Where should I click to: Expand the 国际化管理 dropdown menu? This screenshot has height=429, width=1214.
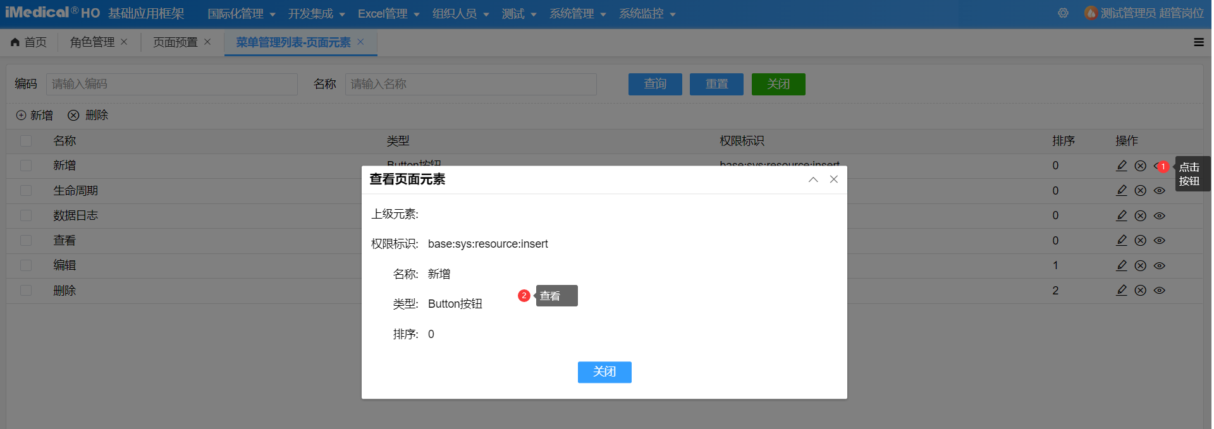click(x=242, y=14)
